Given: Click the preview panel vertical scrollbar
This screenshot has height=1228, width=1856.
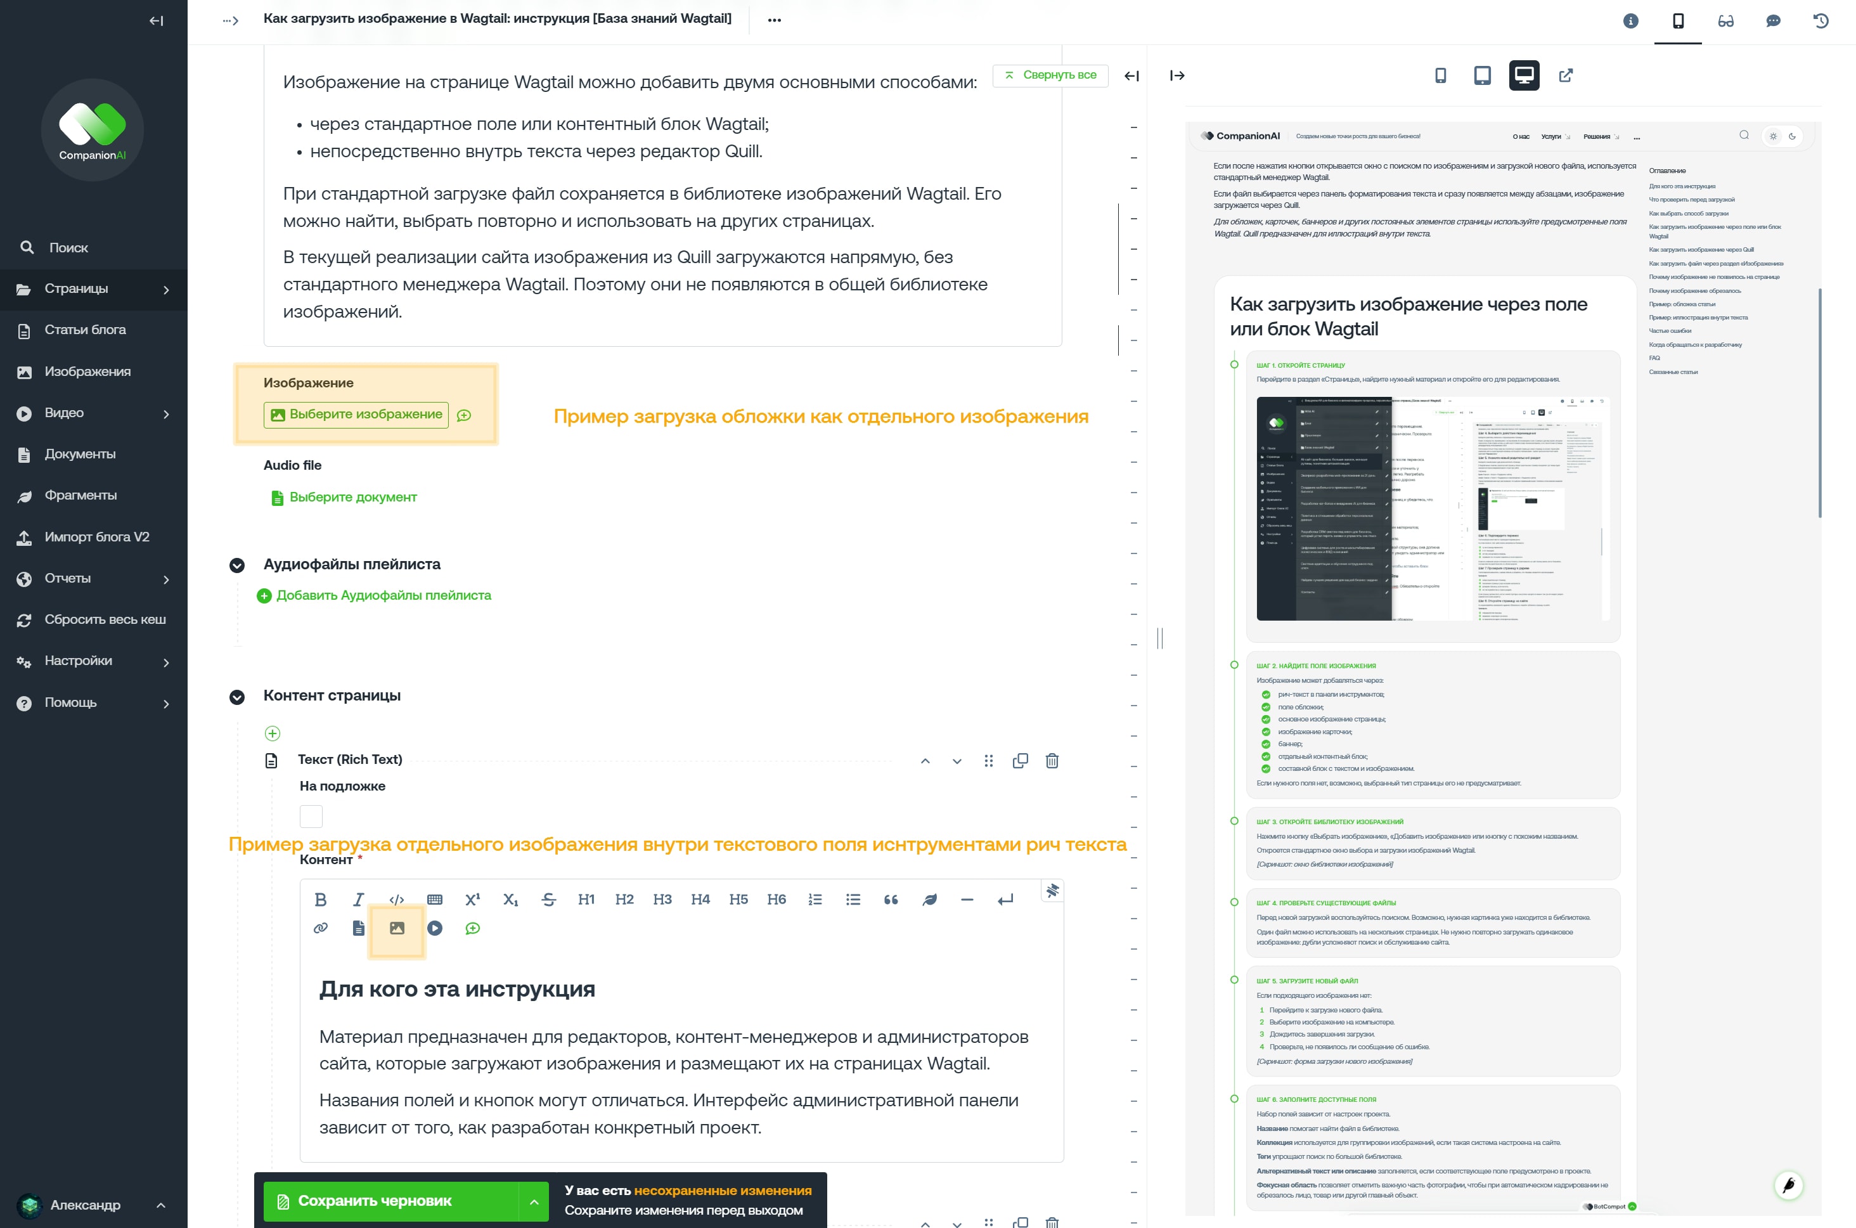Looking at the screenshot, I should click(1820, 403).
